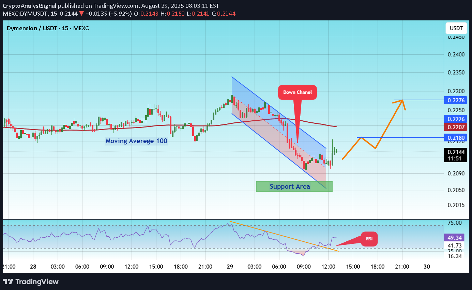Click the 0.2400 price axis label
This screenshot has width=472, height=290.
click(x=456, y=54)
